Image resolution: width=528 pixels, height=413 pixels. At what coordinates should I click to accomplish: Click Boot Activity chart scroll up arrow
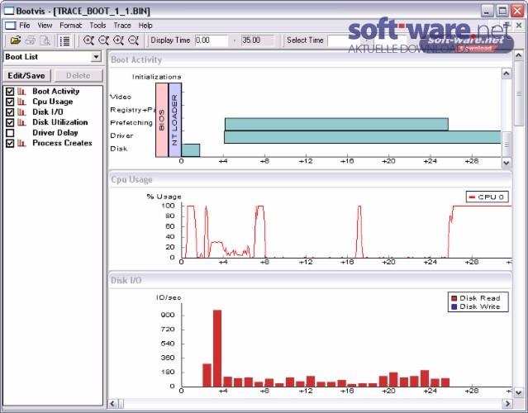[507, 74]
